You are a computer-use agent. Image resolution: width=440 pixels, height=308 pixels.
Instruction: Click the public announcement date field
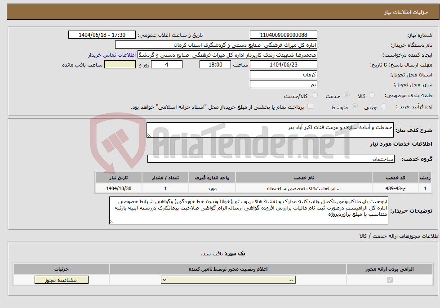(102, 34)
